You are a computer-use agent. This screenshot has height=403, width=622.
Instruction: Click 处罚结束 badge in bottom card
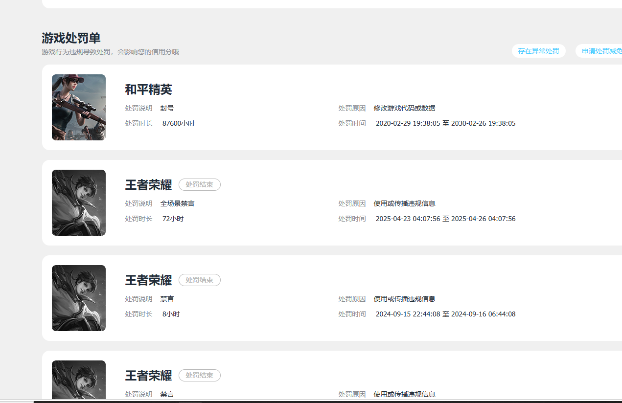coord(200,376)
